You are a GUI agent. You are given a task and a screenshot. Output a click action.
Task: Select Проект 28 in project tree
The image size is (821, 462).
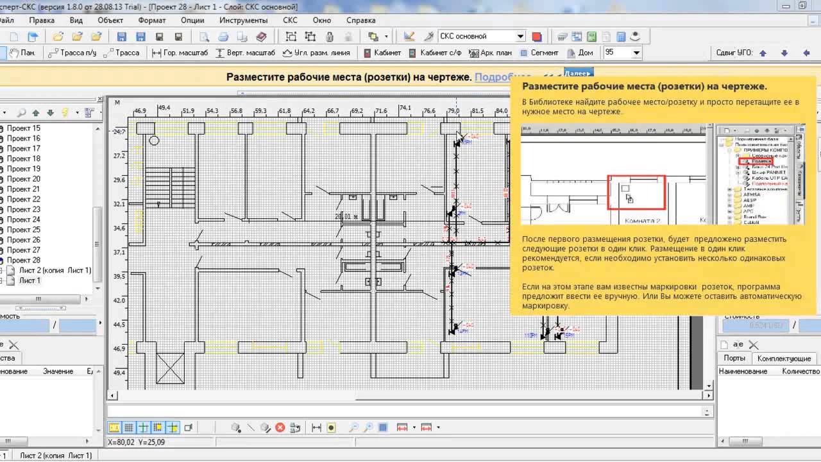click(24, 260)
